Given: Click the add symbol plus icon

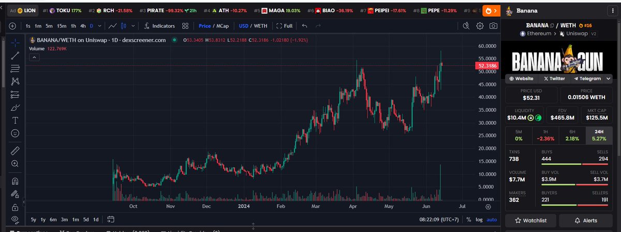Looking at the screenshot, I should pos(12,26).
